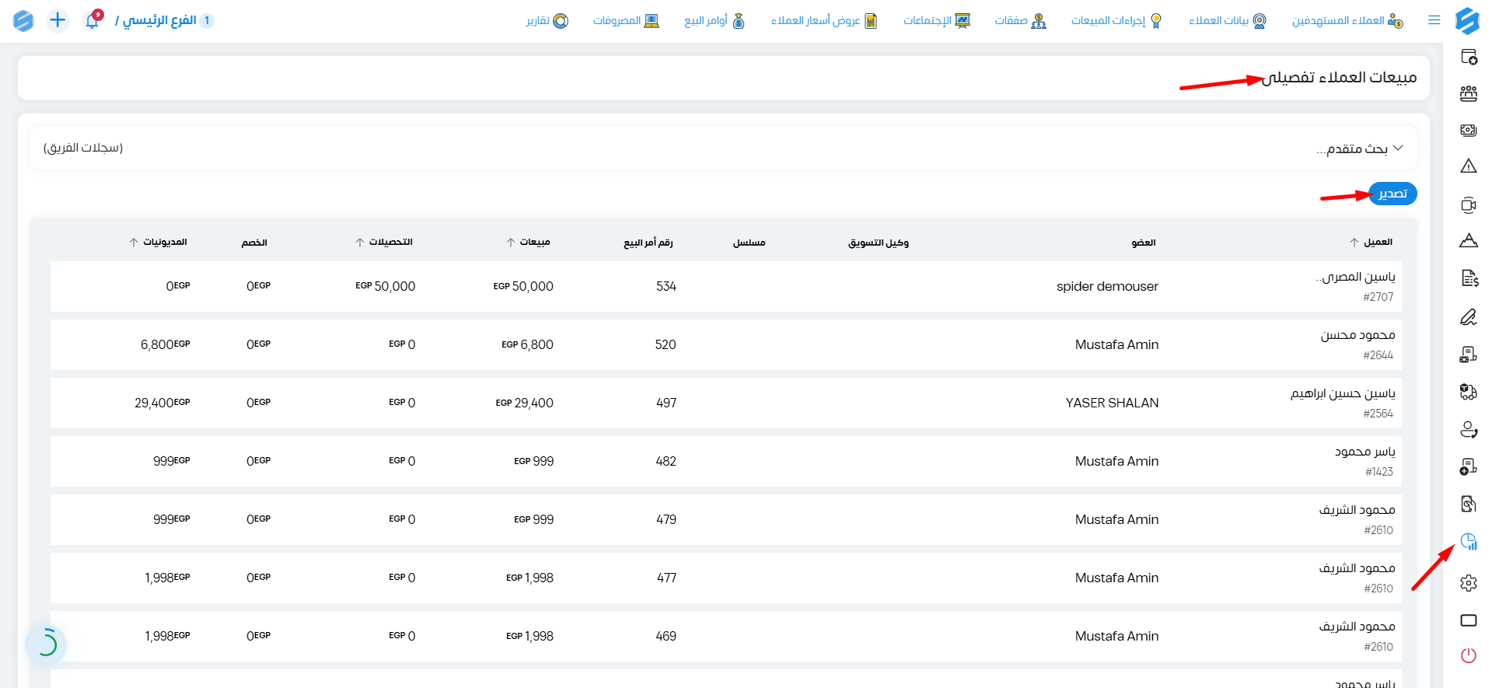The image size is (1492, 688).
Task: Click the logo icon at top left
Action: (23, 20)
